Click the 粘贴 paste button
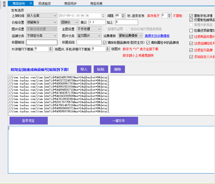Image resolution: width=215 pixels, height=184 pixels. pyautogui.click(x=101, y=69)
